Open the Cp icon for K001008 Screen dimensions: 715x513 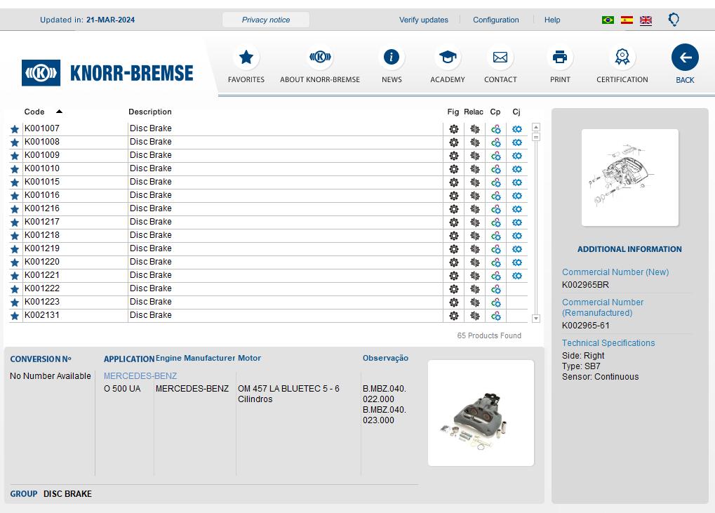(x=495, y=142)
